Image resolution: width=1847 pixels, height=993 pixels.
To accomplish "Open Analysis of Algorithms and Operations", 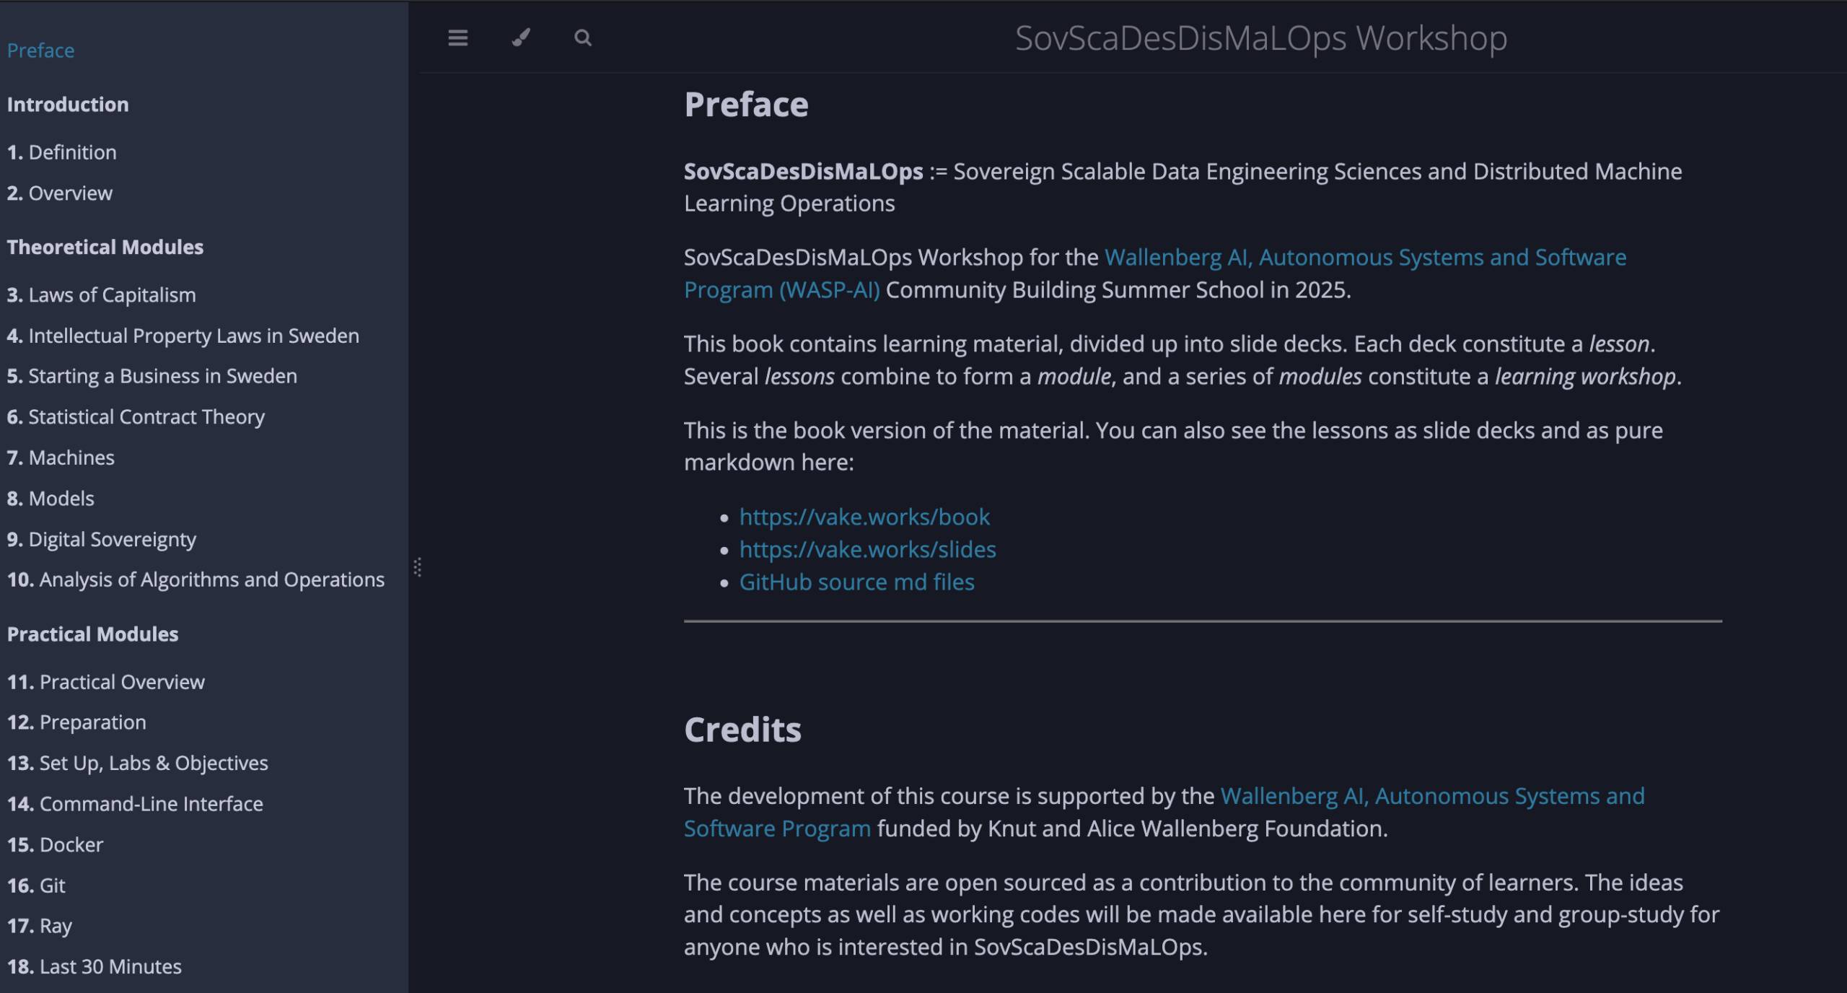I will pos(196,579).
